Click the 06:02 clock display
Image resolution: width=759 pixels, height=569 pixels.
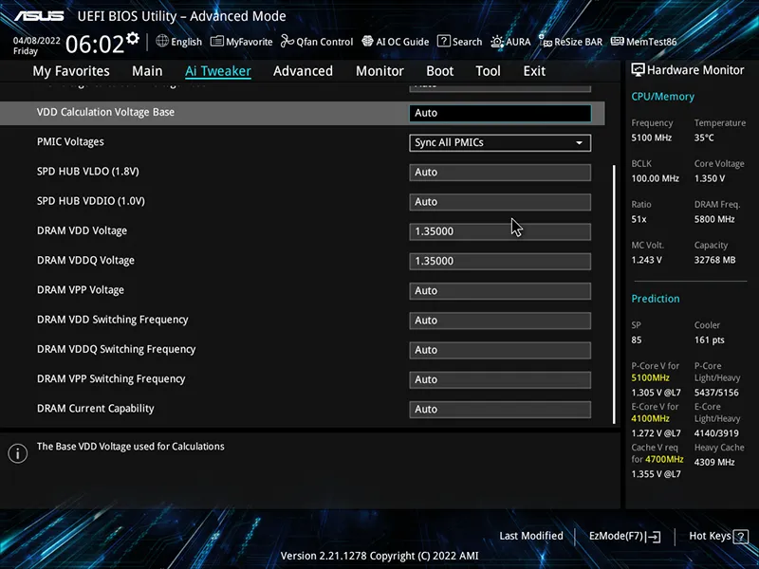(x=95, y=44)
